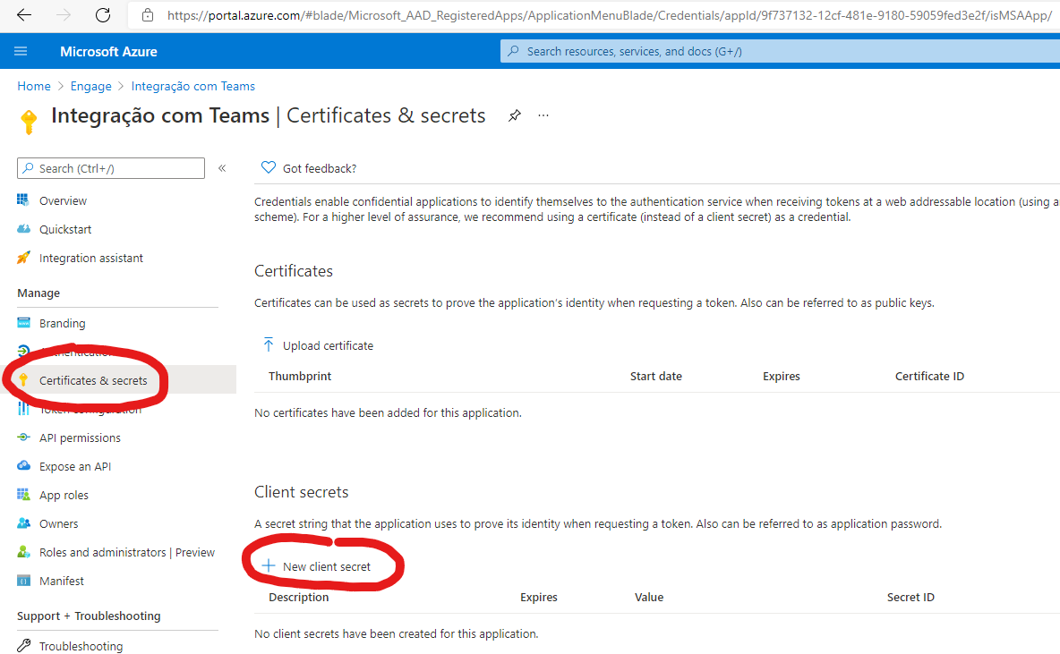Open App roles in sidebar
The width and height of the screenshot is (1060, 654).
tap(64, 496)
